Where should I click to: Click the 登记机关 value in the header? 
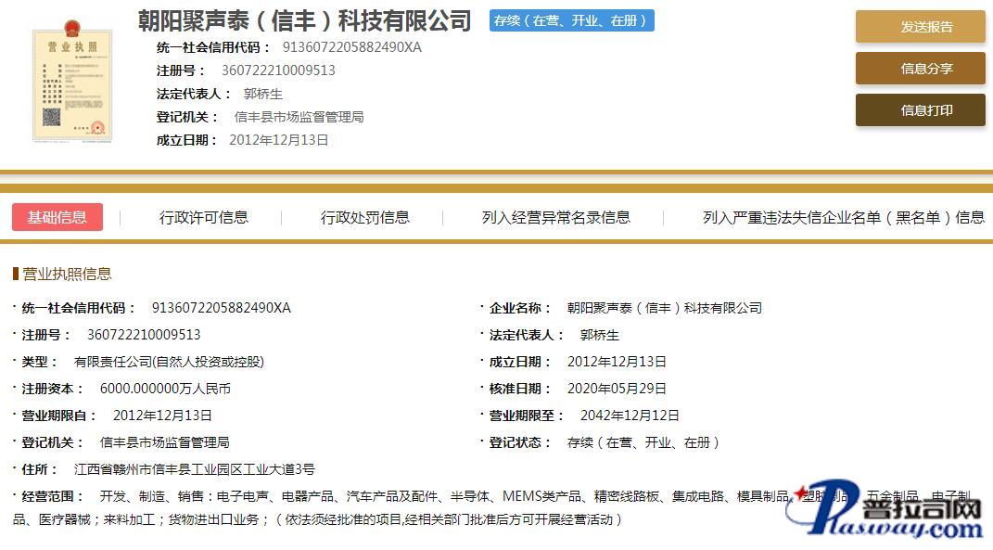click(299, 117)
